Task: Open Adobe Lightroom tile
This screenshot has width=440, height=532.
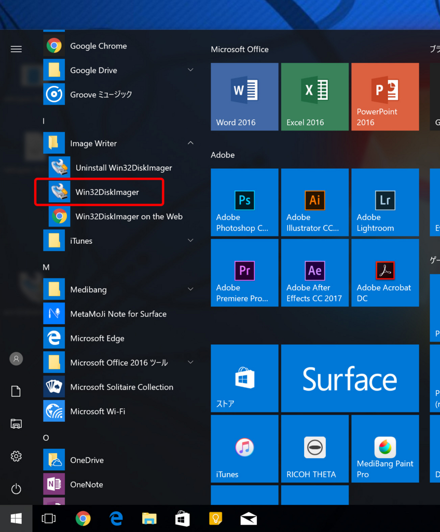Action: (385, 202)
